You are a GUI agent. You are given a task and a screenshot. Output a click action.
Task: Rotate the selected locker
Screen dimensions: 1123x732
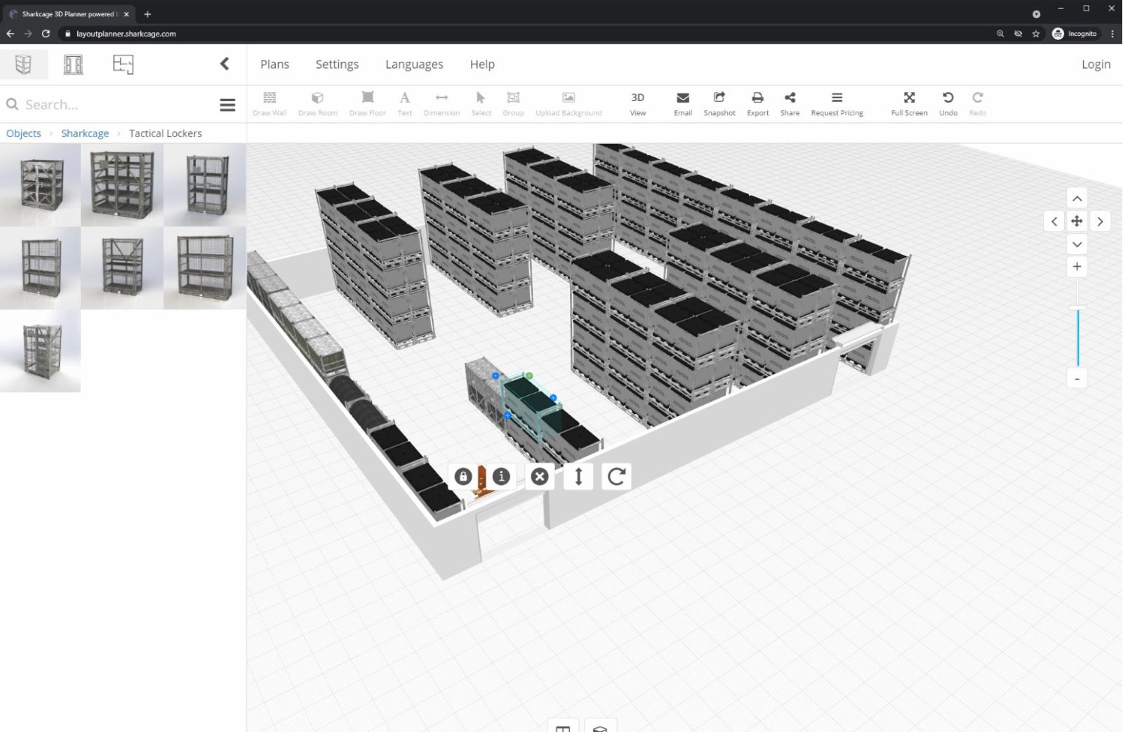tap(616, 477)
